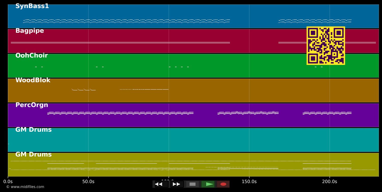Select the Bagpipe track label
382x192 pixels.
pyautogui.click(x=30, y=31)
